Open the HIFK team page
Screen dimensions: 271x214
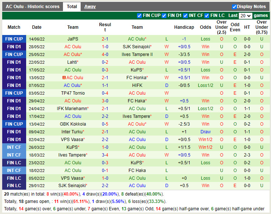click(x=137, y=85)
